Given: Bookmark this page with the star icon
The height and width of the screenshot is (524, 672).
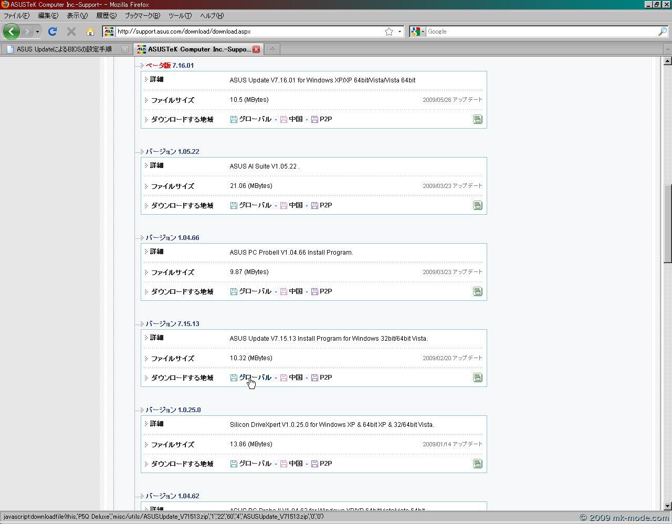Looking at the screenshot, I should coord(389,32).
